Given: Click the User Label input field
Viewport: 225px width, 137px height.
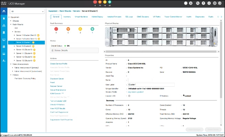Looking at the screenshot, I should point(151,85).
